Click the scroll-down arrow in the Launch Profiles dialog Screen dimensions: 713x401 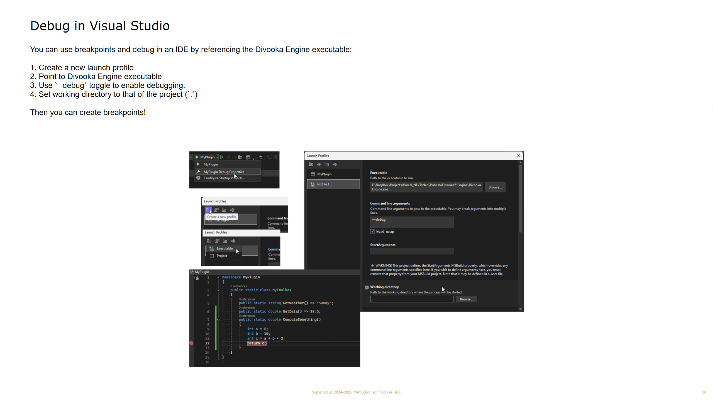(x=520, y=309)
